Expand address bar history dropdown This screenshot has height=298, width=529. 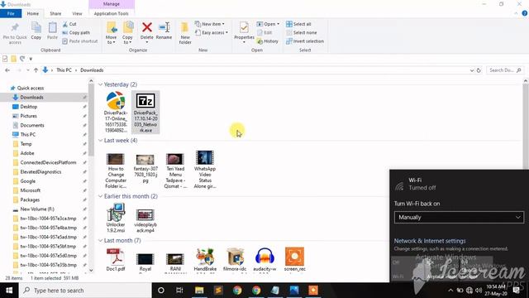[472, 70]
